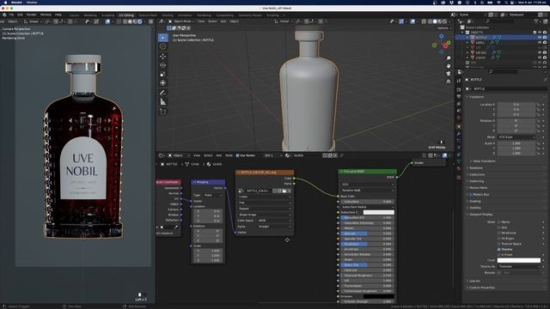Screen dimensions: 550x309
Task: Open the Node menu in shader editor header
Action: point(229,155)
